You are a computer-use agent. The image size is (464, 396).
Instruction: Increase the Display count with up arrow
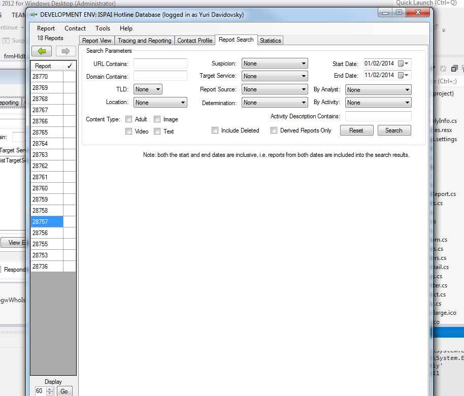49,389
